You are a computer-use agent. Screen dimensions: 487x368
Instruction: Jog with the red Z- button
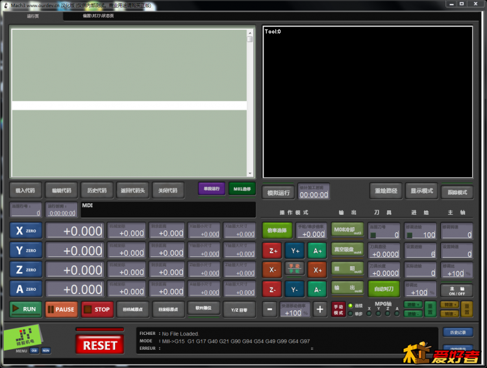[272, 289]
